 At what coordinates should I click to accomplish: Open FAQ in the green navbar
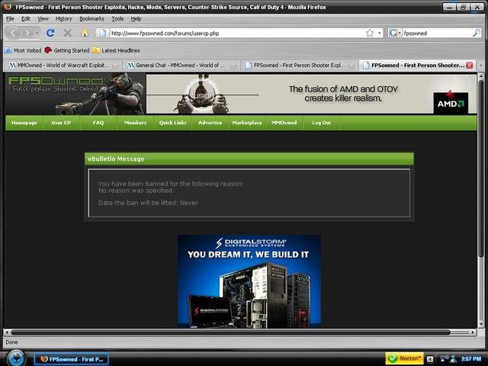pos(98,123)
